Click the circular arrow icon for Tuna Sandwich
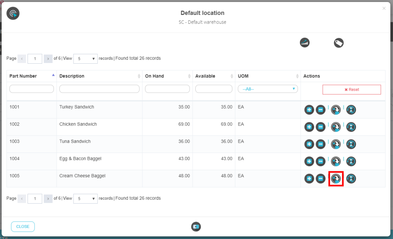393x239 pixels. [x=336, y=144]
